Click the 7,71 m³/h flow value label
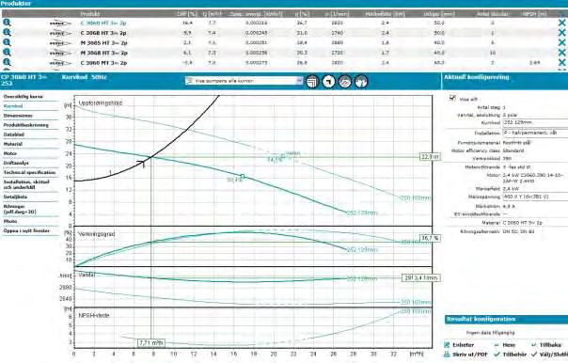The width and height of the screenshot is (568, 363). (x=151, y=342)
